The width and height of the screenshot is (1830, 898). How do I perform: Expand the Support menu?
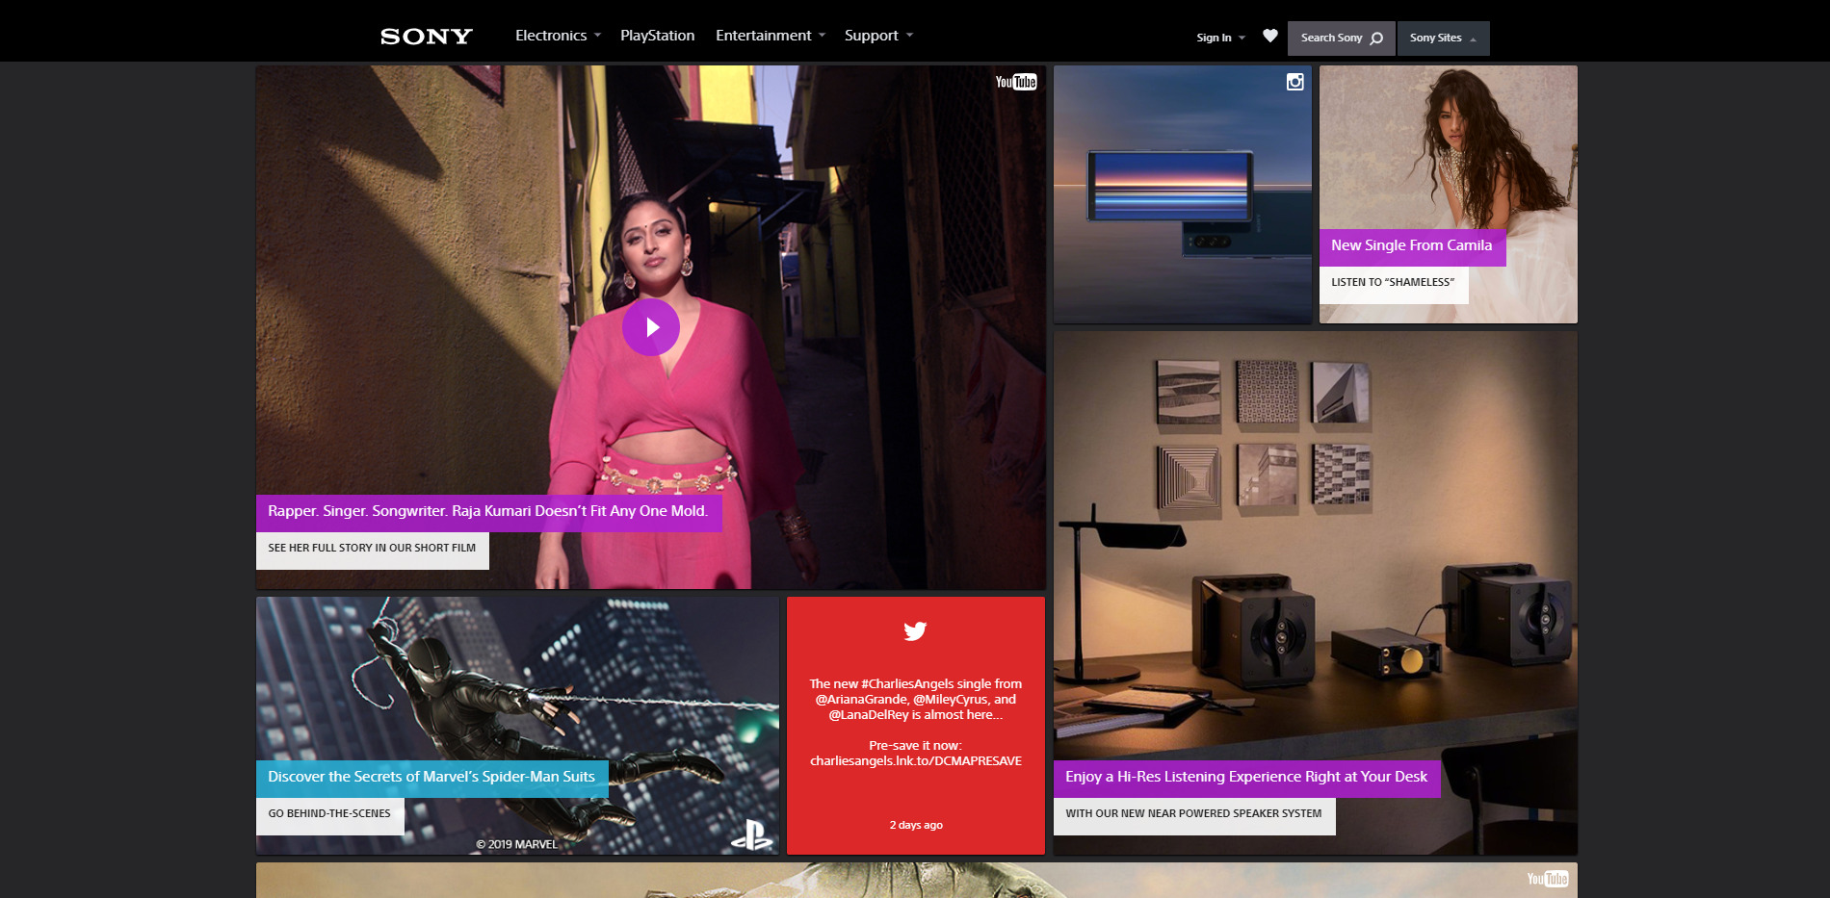click(x=878, y=36)
